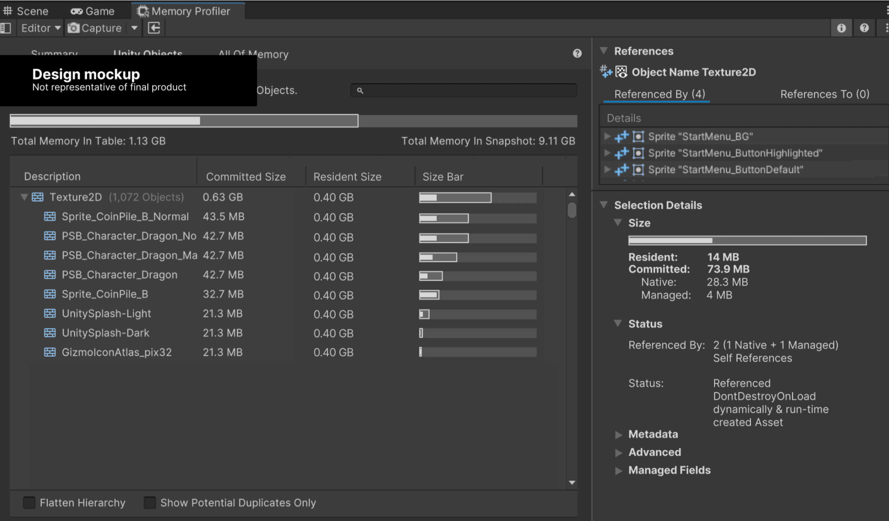Check Show Potential Duplicates Only
Screen dimensions: 889x521
click(150, 503)
